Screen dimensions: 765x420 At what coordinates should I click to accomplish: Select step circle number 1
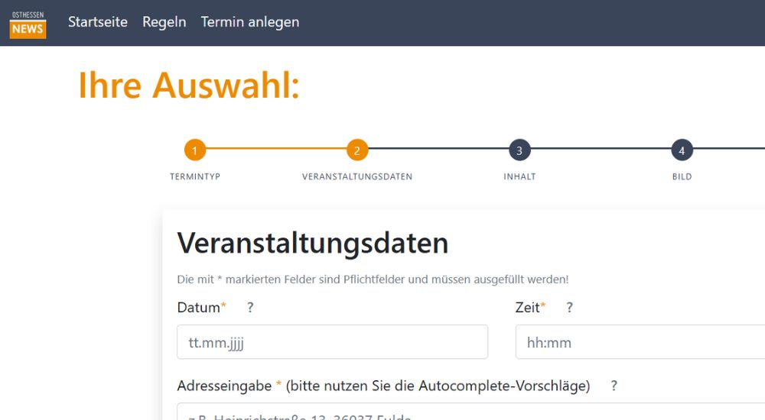coord(195,150)
